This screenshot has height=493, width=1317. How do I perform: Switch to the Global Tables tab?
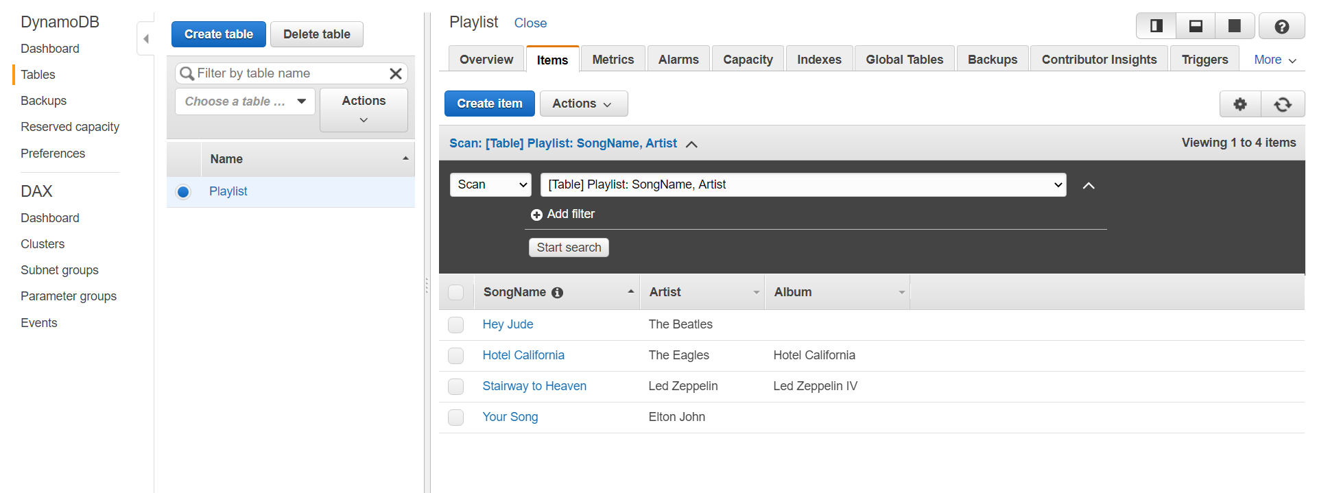point(904,60)
